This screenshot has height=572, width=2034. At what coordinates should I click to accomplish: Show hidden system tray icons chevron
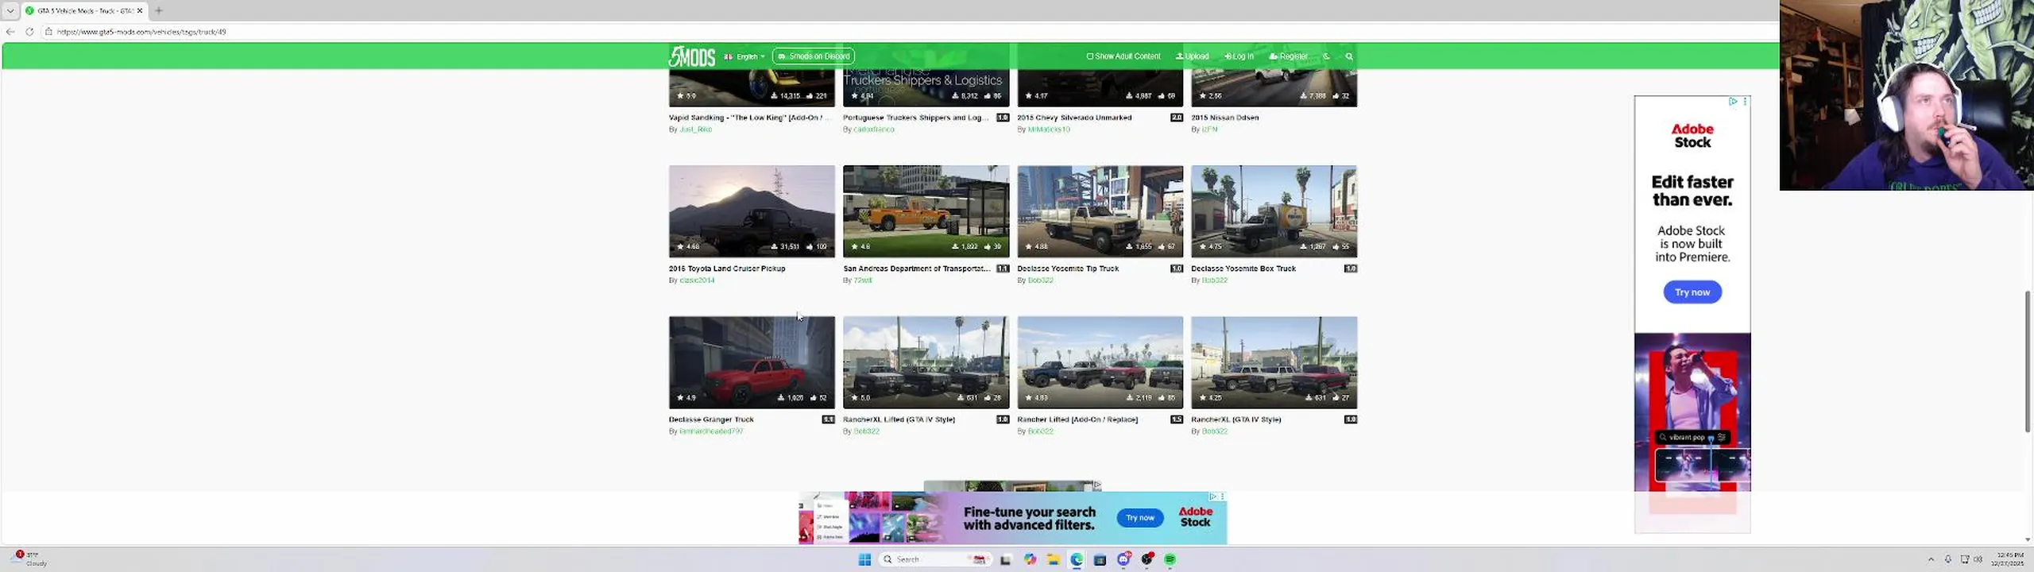(1931, 559)
